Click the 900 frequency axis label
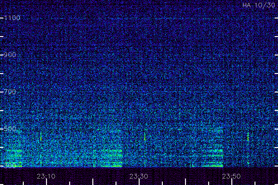 point(10,55)
